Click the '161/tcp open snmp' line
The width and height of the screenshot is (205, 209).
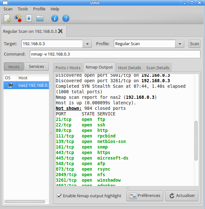(82, 147)
